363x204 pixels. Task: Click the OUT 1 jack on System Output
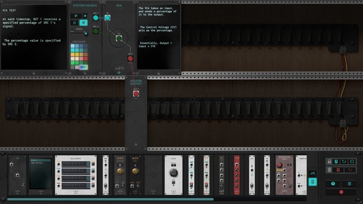[x=136, y=93]
